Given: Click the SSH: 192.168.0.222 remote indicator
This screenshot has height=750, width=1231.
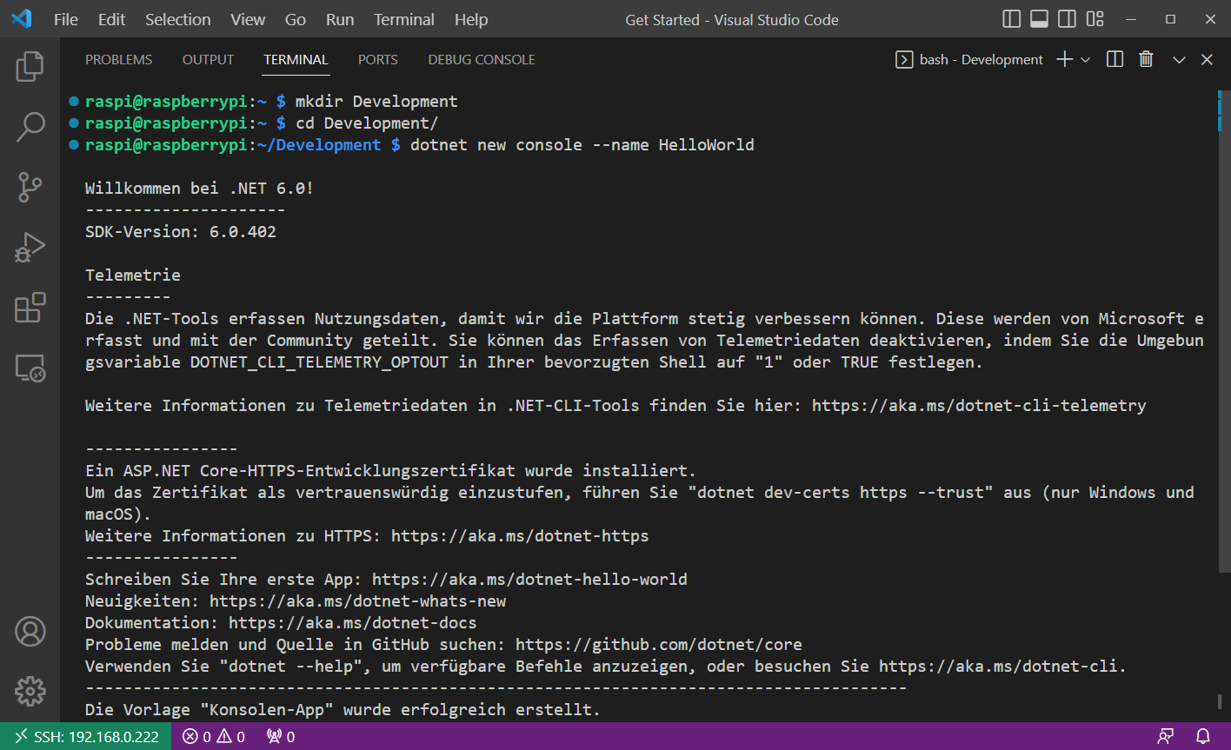Looking at the screenshot, I should pos(86,736).
